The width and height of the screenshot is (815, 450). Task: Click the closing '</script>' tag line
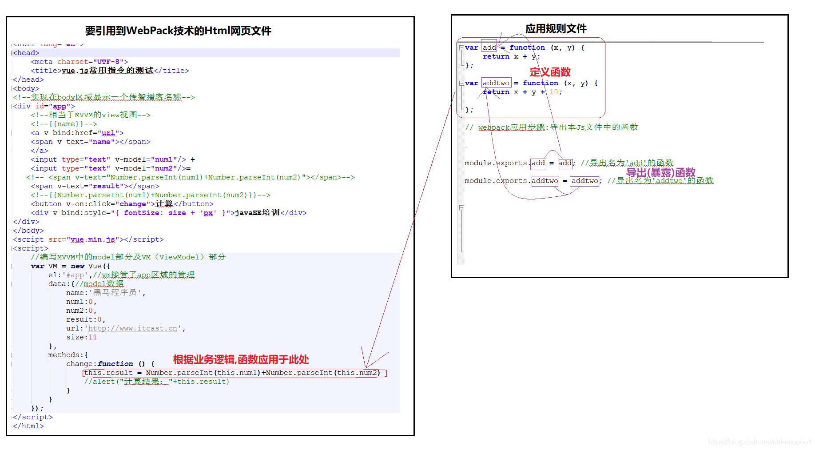click(33, 417)
